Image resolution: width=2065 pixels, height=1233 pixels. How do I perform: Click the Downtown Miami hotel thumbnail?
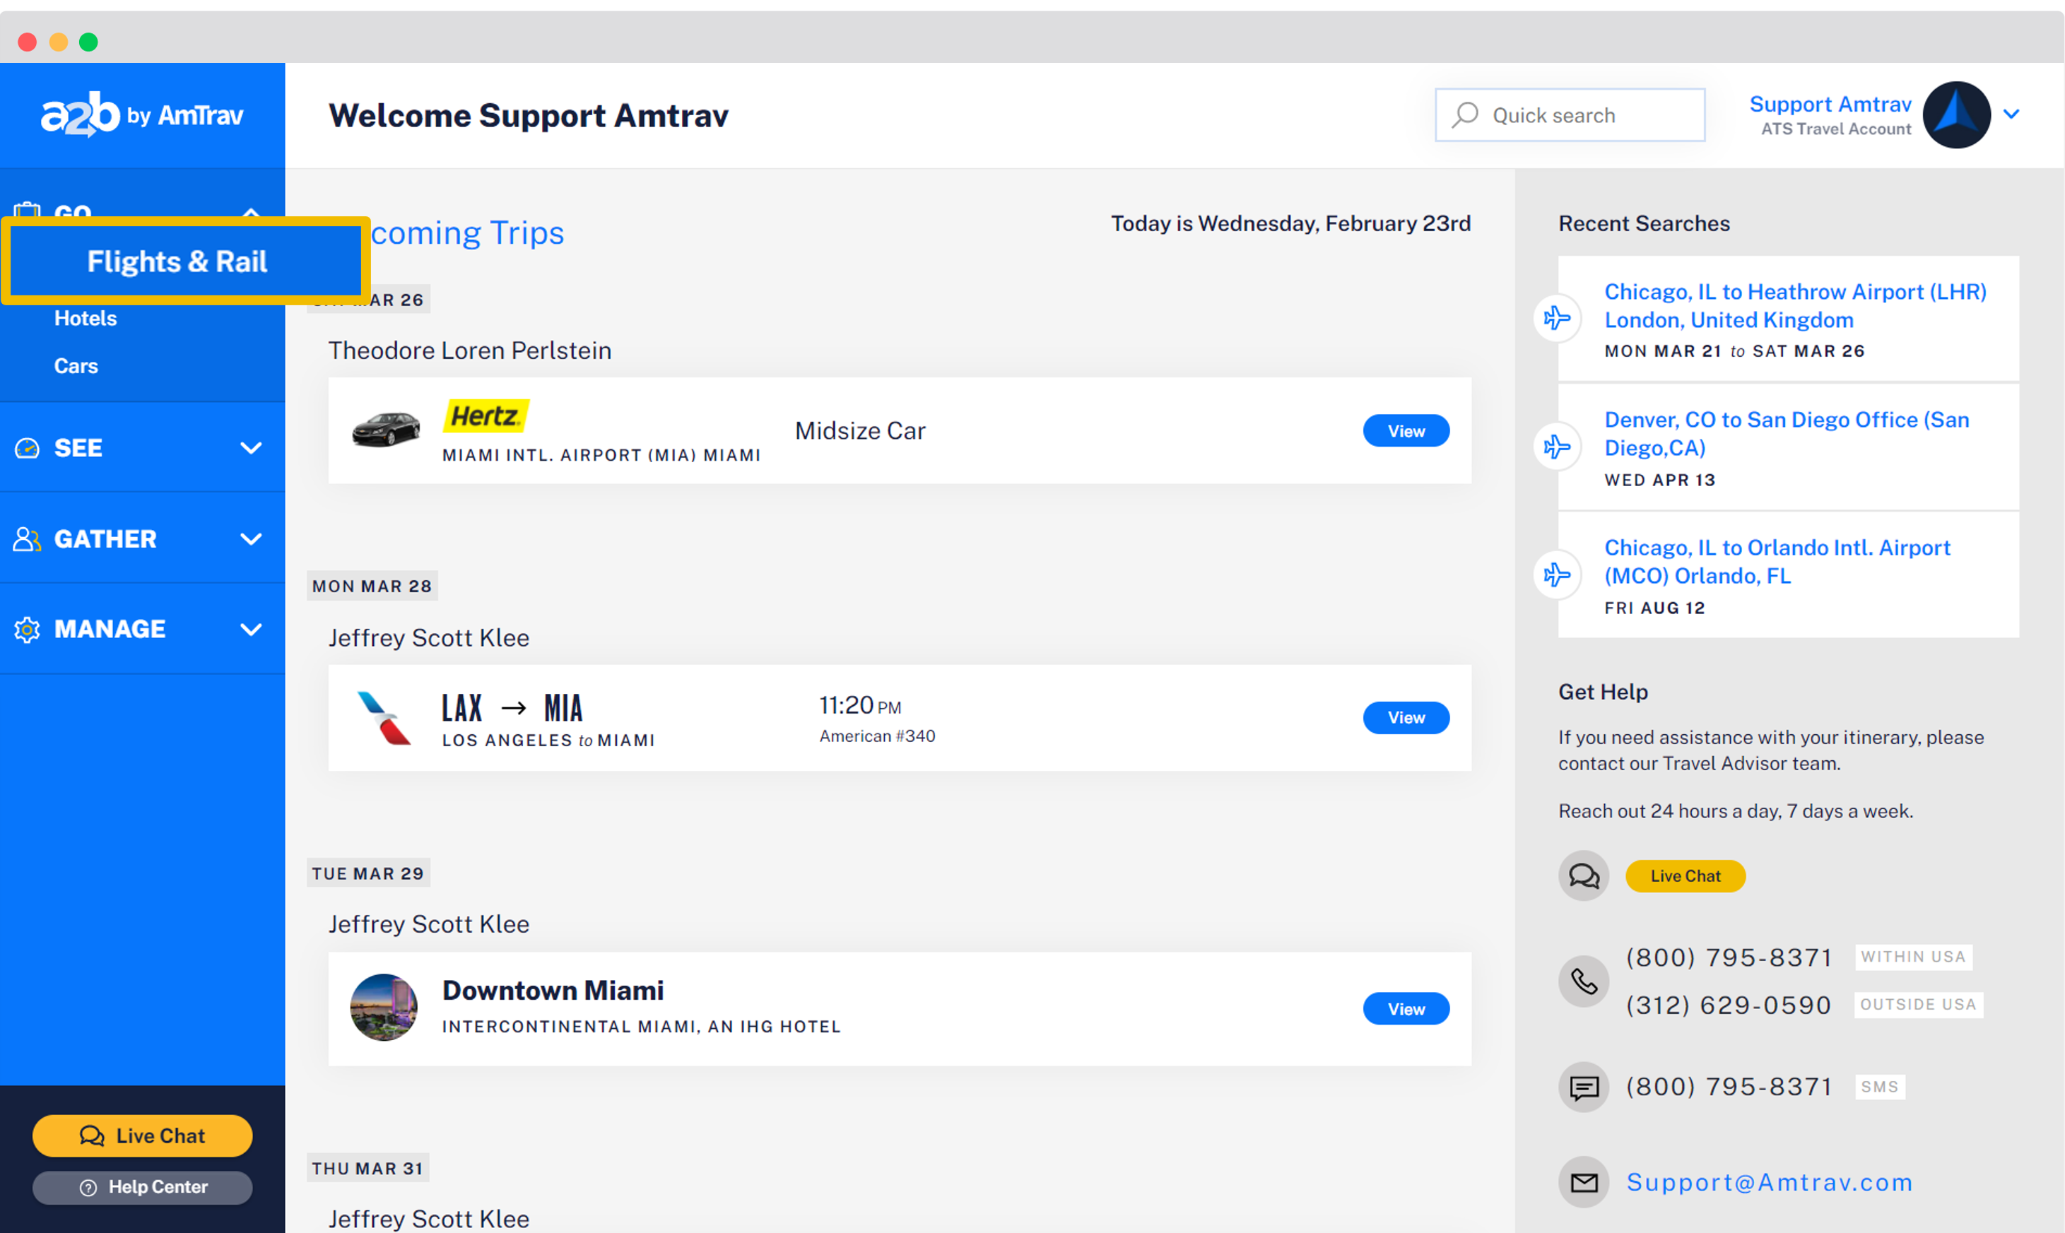point(384,1008)
